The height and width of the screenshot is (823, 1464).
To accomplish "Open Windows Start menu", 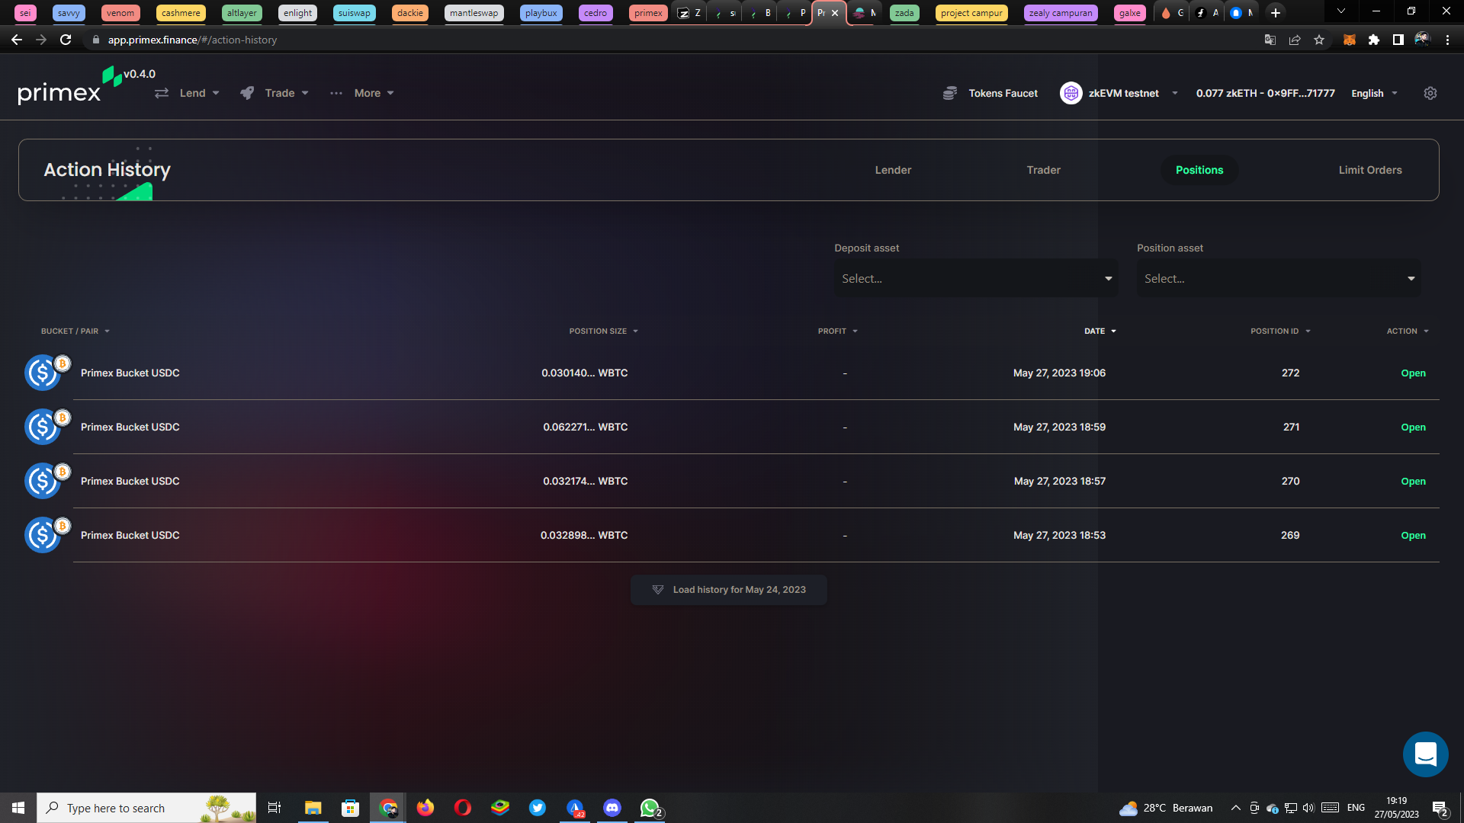I will (x=18, y=808).
